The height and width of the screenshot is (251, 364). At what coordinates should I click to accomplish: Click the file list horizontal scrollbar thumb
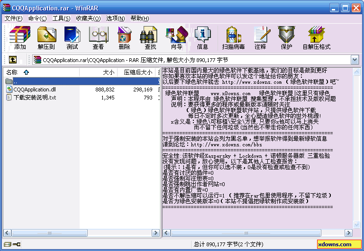[49, 233]
